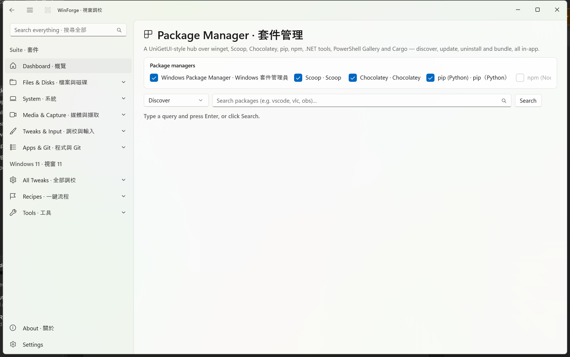
Task: Click the Tools wrench icon
Action: coord(13,213)
